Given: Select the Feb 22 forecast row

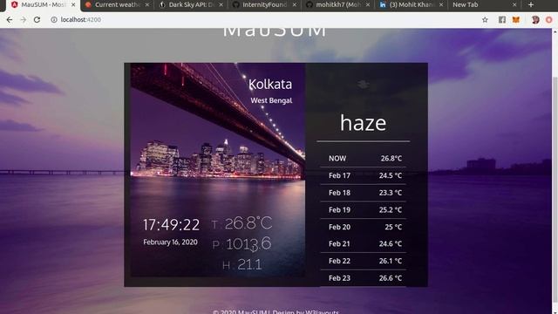Looking at the screenshot, I should [363, 261].
